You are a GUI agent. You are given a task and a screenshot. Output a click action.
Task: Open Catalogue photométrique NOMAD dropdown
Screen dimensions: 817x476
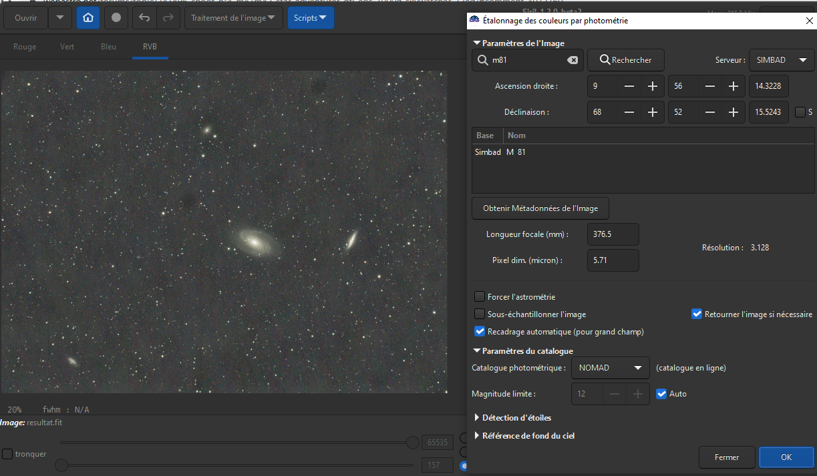click(x=611, y=368)
